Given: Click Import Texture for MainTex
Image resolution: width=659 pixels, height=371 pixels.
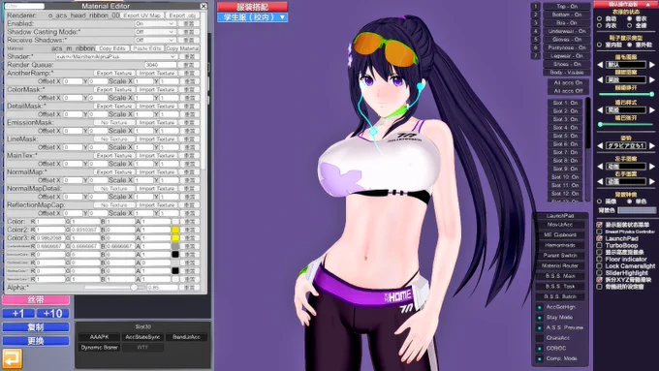Looking at the screenshot, I should tap(156, 155).
